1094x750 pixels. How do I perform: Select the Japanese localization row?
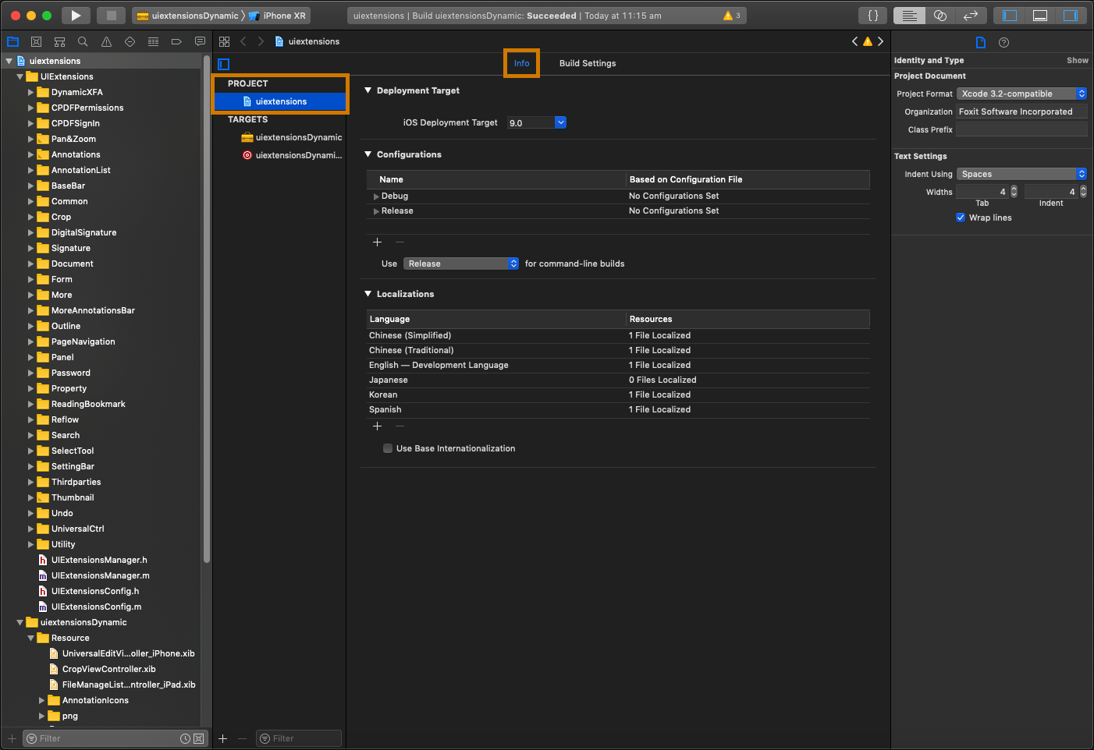click(x=618, y=380)
